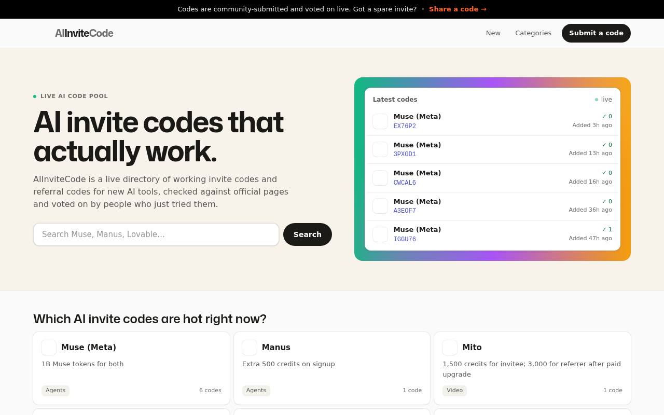Click the Video tag on Mito card
664x415 pixels.
coord(454,391)
